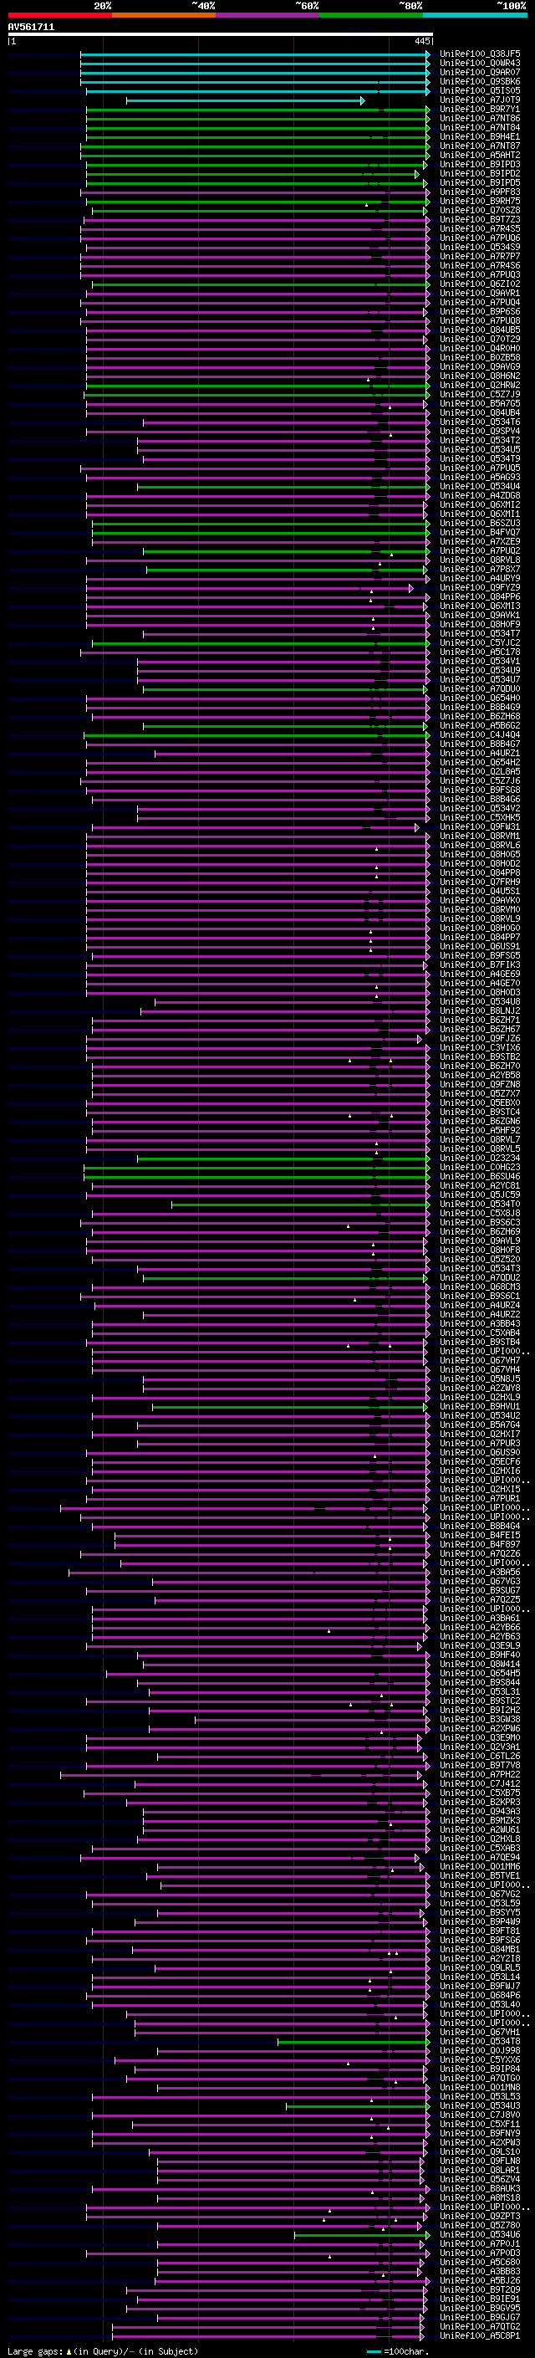Click the query end position 445
This screenshot has height=2358, width=535.
click(421, 41)
